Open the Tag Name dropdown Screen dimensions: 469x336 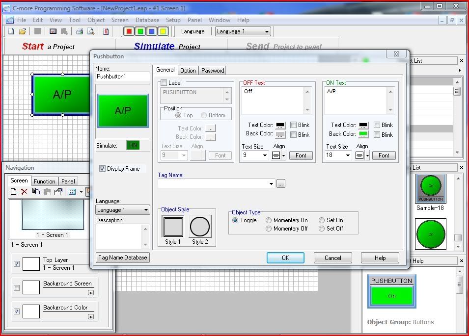(x=271, y=184)
